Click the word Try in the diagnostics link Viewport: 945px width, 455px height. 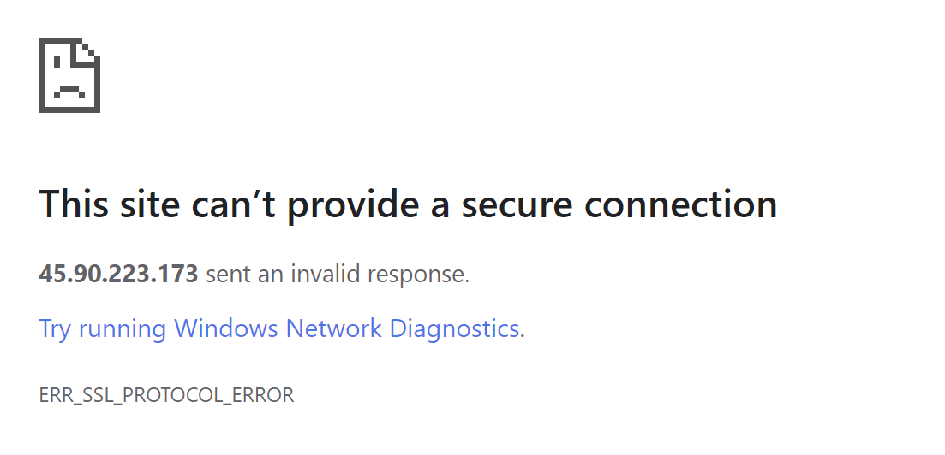pyautogui.click(x=55, y=328)
